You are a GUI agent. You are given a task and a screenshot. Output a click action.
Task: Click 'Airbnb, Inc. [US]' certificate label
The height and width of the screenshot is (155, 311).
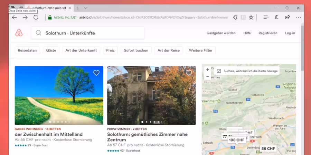[x=65, y=18]
